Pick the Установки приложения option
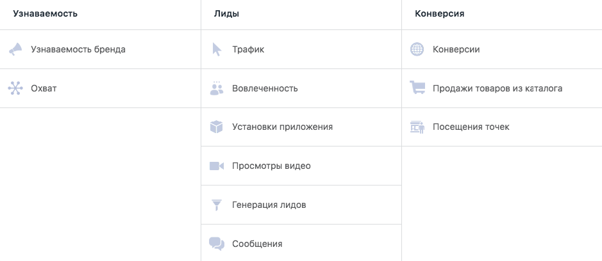This screenshot has width=602, height=261. point(282,127)
